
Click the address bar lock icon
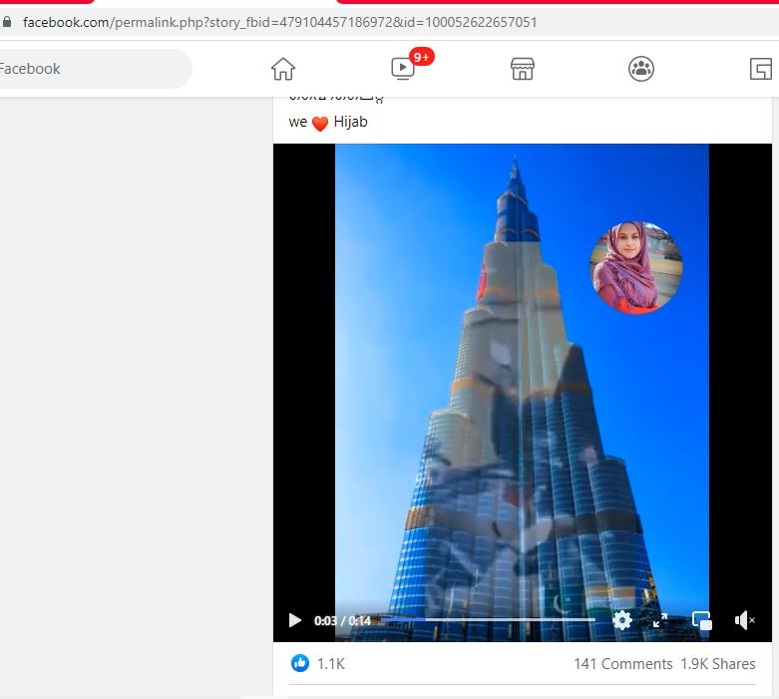click(8, 22)
